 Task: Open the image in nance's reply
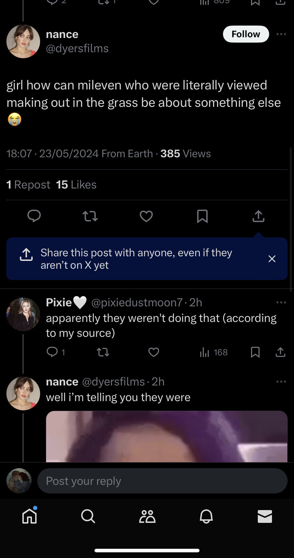[x=167, y=436]
